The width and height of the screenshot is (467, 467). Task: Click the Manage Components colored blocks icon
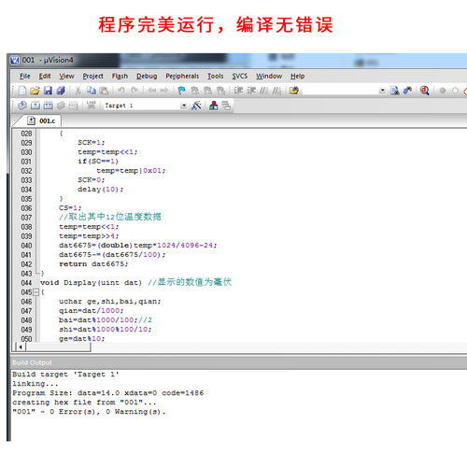[214, 106]
